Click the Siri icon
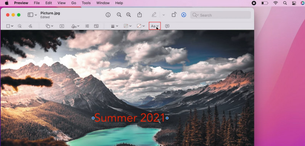Screen dimensions: 305x146 (303, 3)
